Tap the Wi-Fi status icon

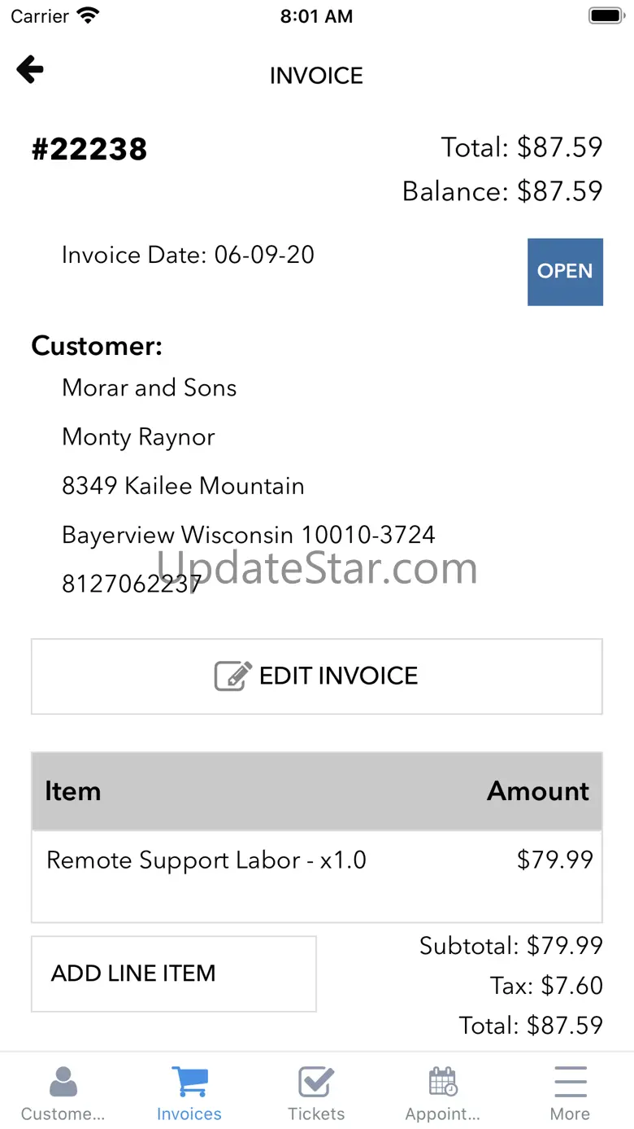click(87, 15)
